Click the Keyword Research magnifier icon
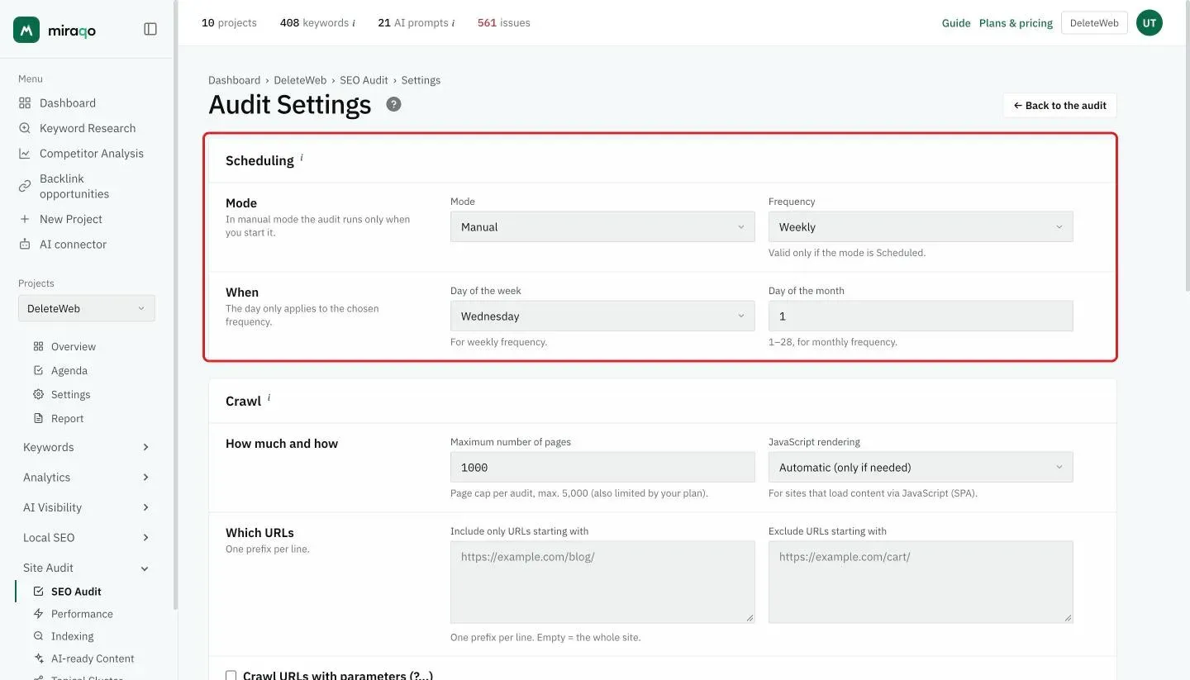The height and width of the screenshot is (680, 1190). [x=25, y=128]
